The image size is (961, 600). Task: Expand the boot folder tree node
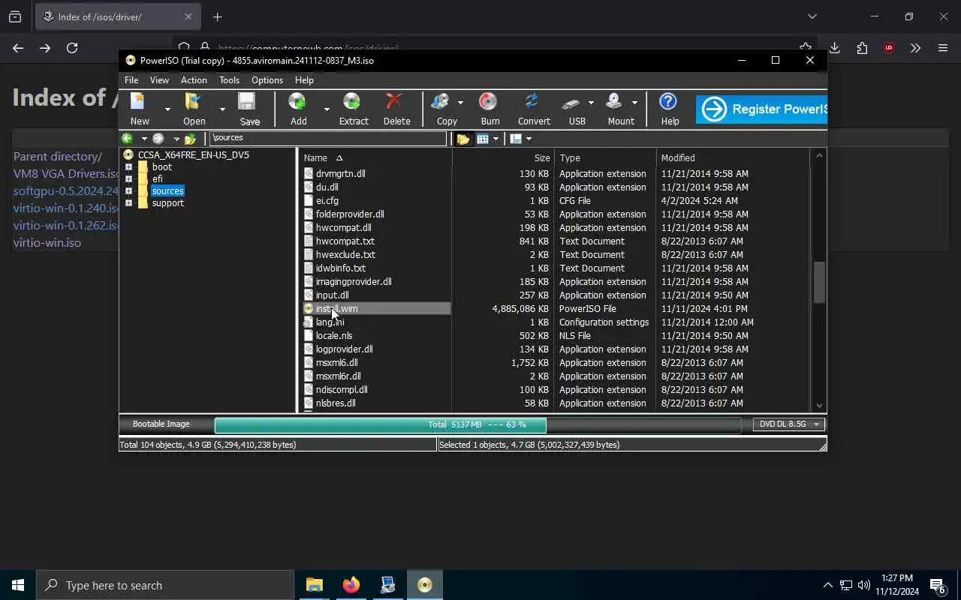pos(128,167)
